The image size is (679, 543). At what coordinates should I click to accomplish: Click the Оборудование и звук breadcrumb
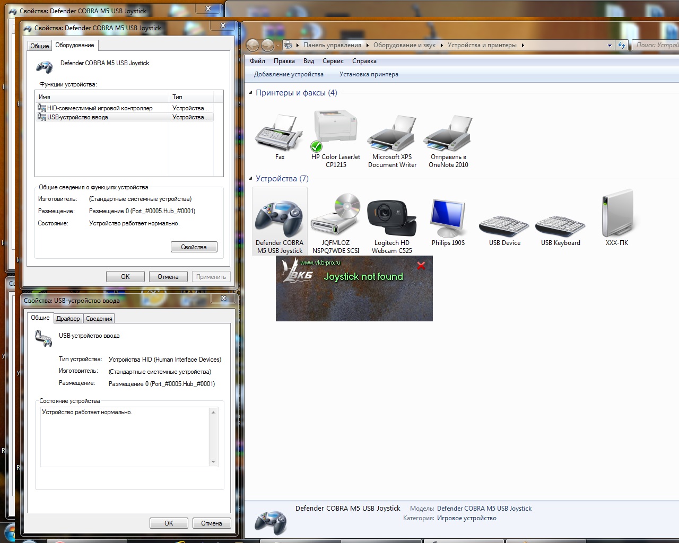pos(404,45)
